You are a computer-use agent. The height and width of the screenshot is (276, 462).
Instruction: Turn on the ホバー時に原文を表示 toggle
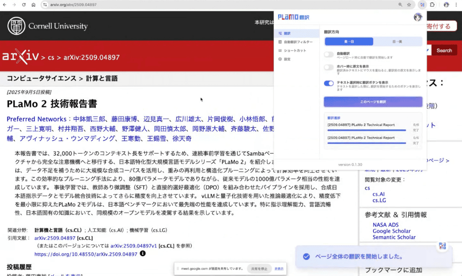(329, 68)
